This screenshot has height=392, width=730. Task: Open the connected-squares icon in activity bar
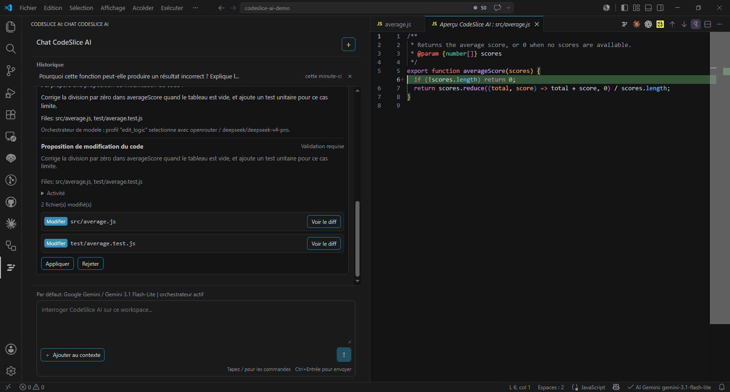(x=10, y=246)
